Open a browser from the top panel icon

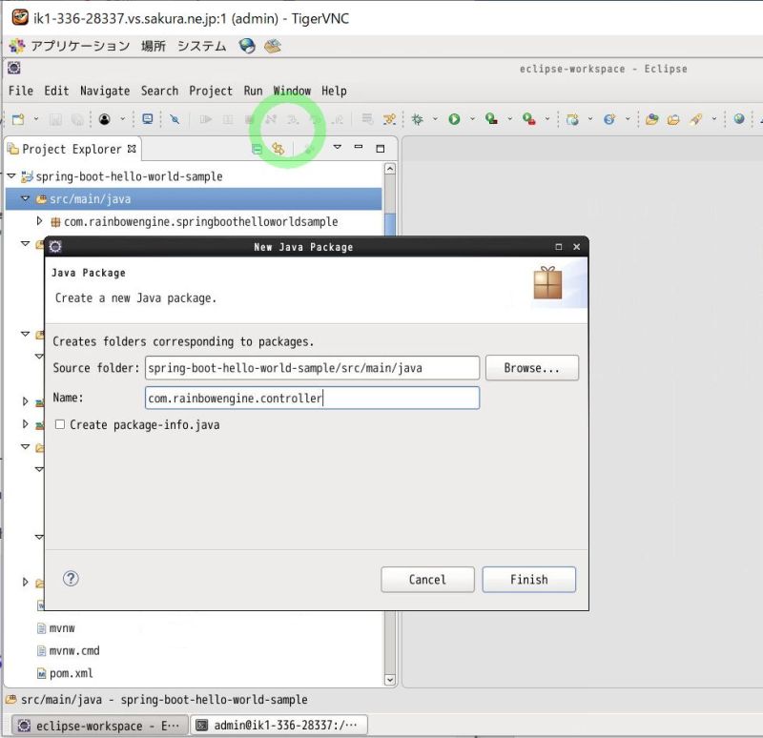246,45
